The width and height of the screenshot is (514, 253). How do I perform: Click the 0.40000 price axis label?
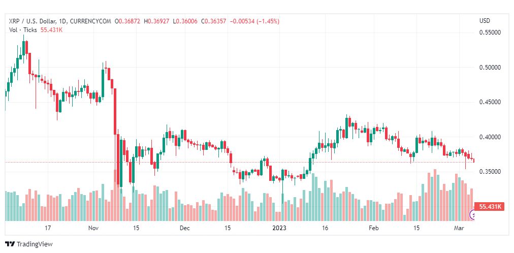tap(490, 137)
